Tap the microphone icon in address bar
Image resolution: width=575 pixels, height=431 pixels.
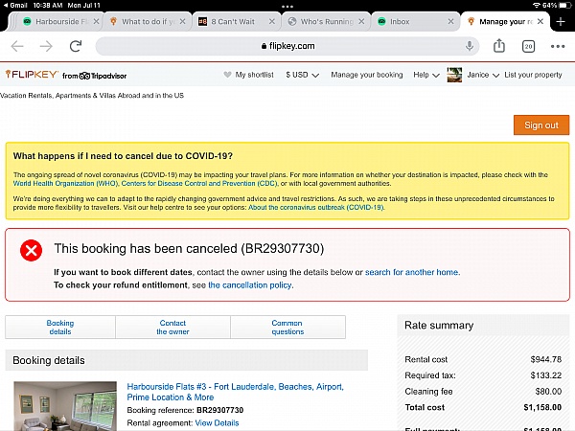[x=470, y=46]
